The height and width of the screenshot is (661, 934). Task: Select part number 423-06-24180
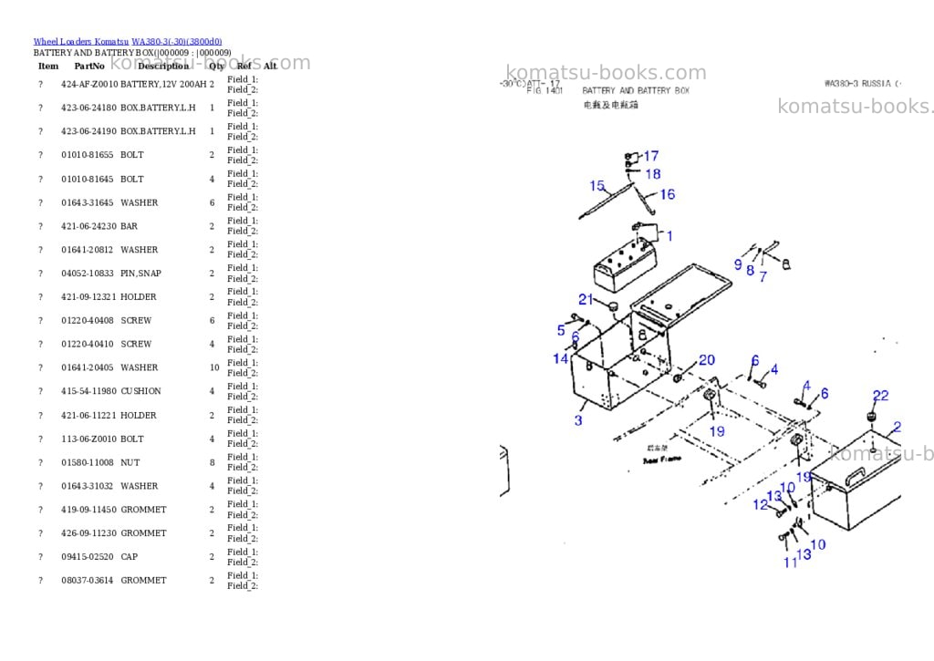point(88,108)
